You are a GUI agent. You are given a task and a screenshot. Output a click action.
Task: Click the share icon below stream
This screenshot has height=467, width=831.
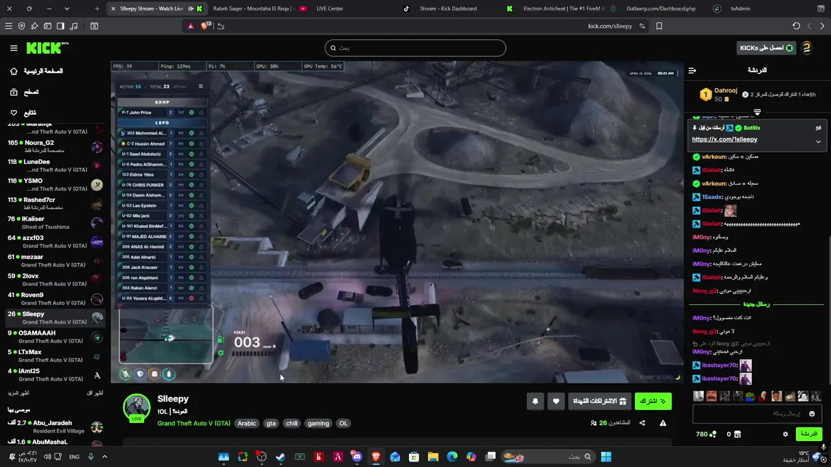[642, 423]
